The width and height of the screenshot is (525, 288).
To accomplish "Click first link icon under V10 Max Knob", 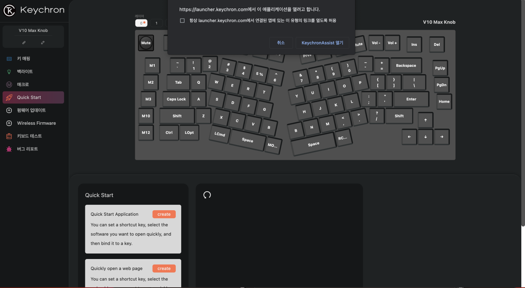I will [24, 43].
